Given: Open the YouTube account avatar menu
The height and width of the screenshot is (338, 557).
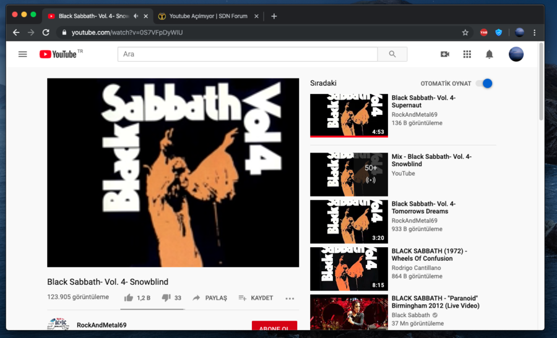Looking at the screenshot, I should [x=516, y=54].
